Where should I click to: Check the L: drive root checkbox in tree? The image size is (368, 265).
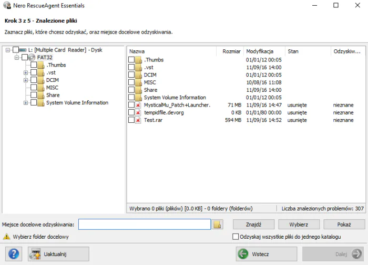pos(16,50)
